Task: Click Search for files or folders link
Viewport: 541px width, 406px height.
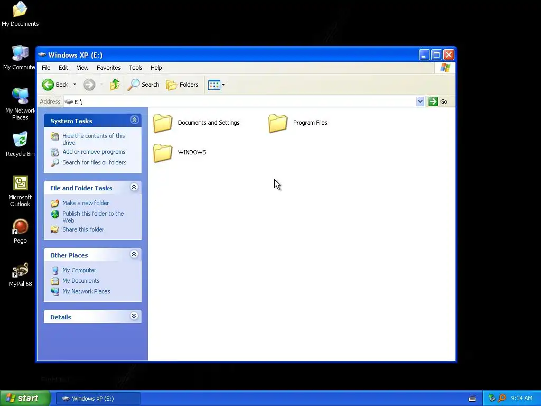Action: (94, 162)
